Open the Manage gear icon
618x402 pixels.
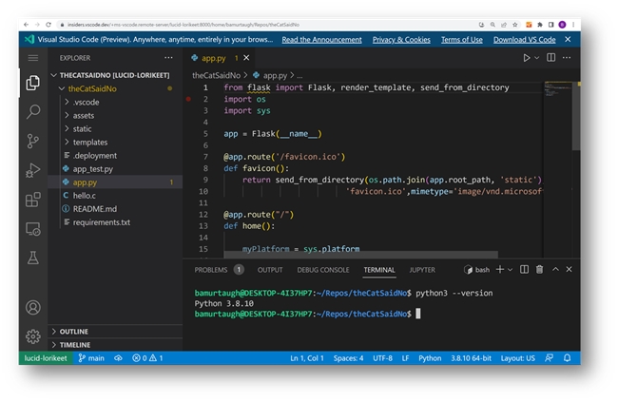pyautogui.click(x=33, y=336)
